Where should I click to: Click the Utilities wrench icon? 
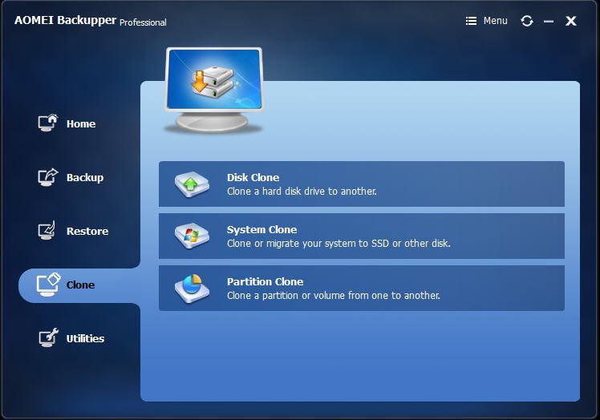[x=48, y=337]
